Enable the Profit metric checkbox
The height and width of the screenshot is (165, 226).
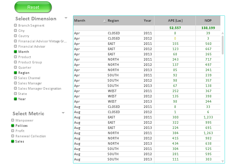(13, 131)
